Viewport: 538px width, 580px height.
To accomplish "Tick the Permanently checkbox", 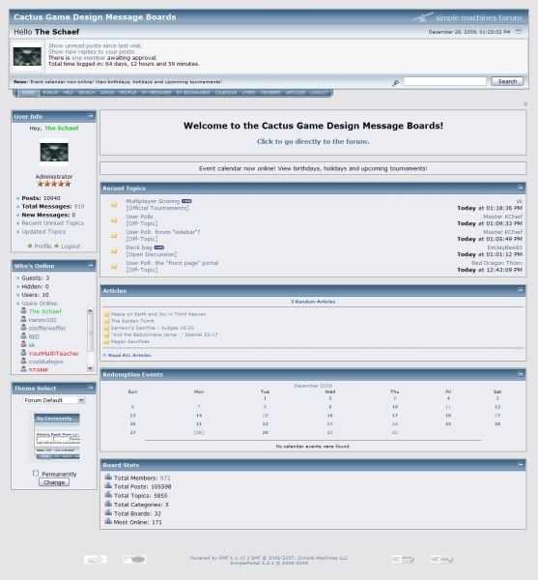I will [36, 473].
